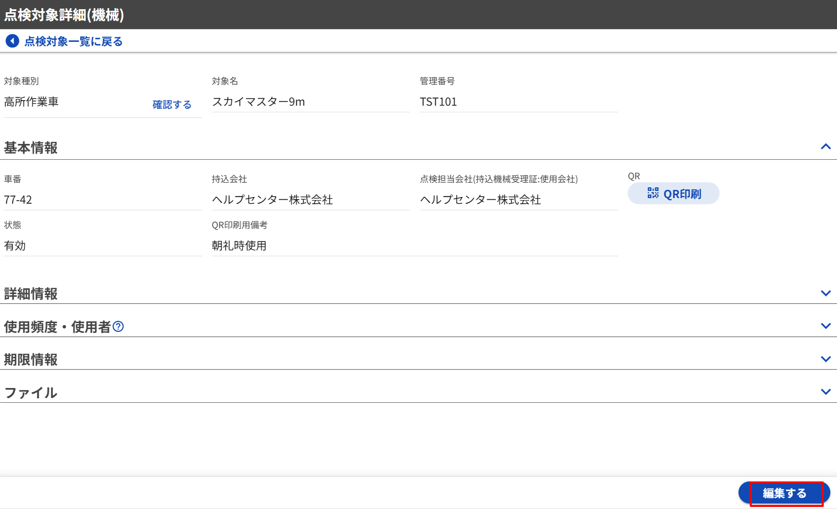This screenshot has height=509, width=837.
Task: Expand the ファイル section chevron
Action: pos(825,392)
